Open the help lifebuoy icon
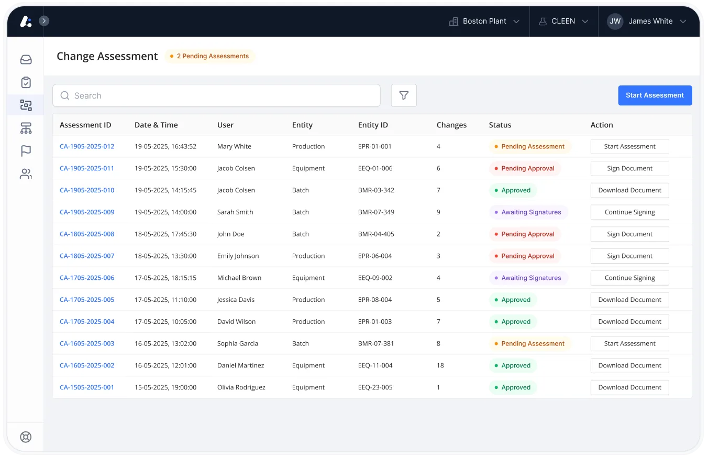 (26, 437)
